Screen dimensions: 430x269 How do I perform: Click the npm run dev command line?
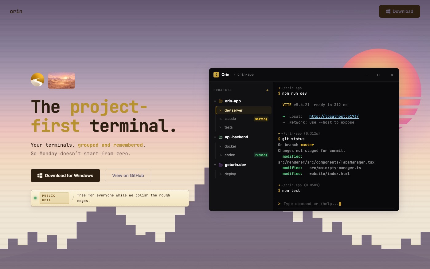pos(292,93)
